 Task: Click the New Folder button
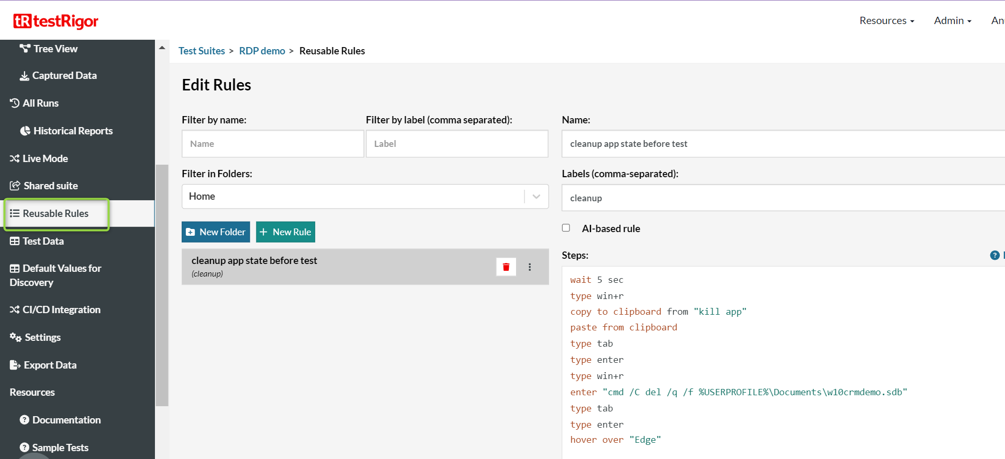tap(216, 232)
